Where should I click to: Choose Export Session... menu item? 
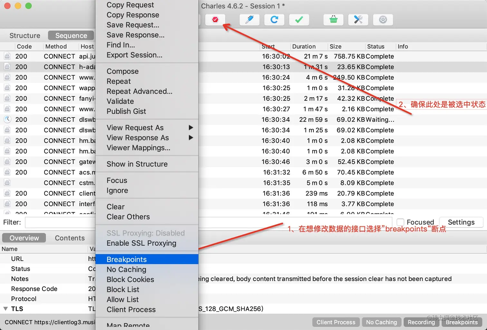click(147, 55)
